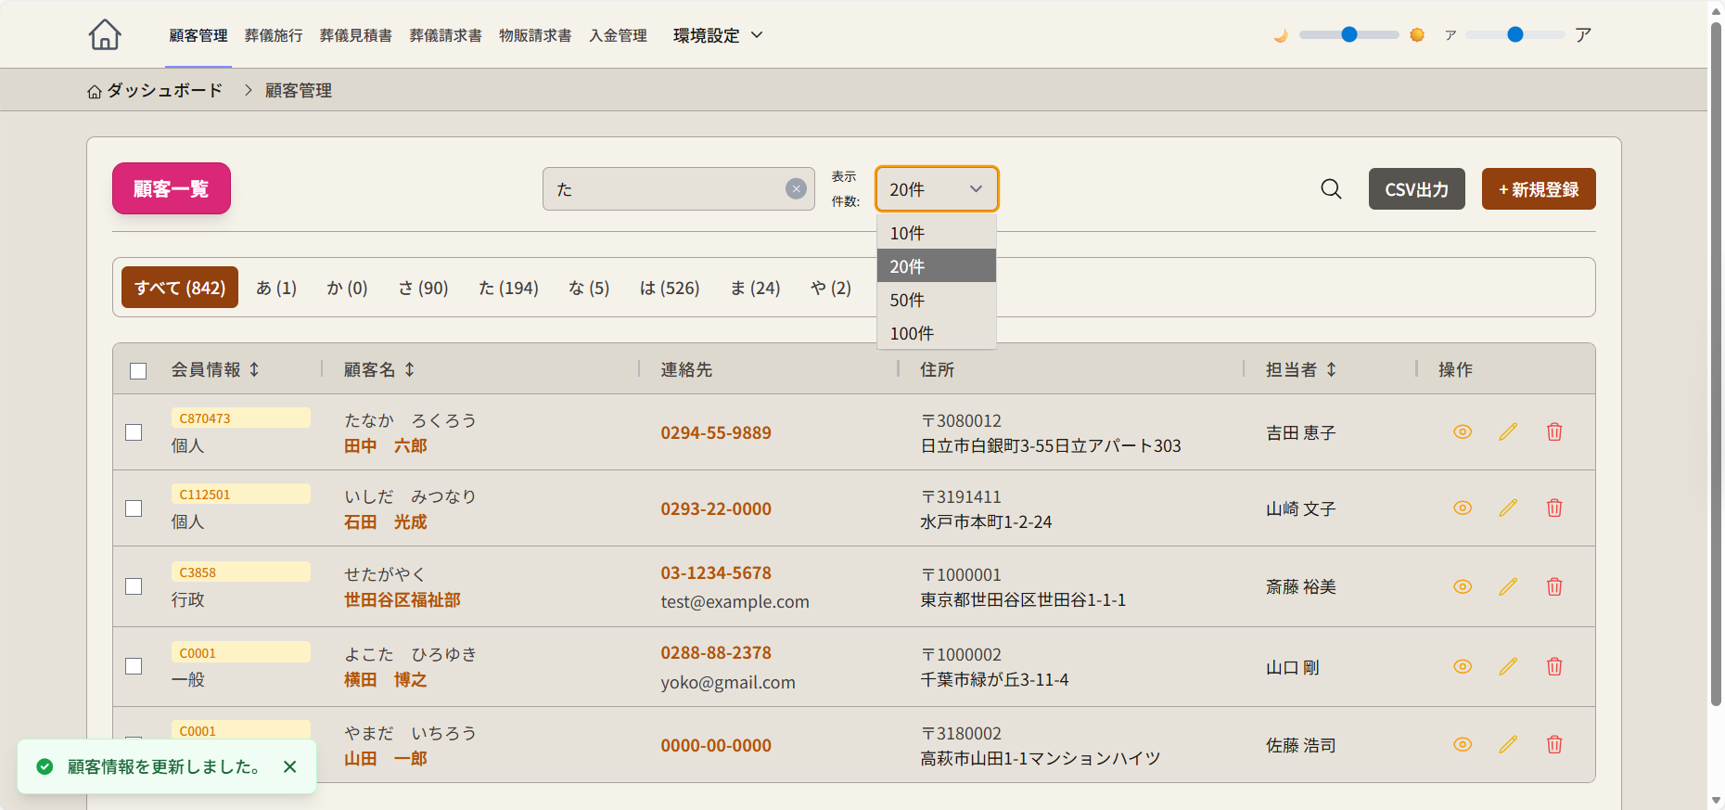1725x810 pixels.
Task: Edit the 山田 一郎 record
Action: click(1508, 744)
